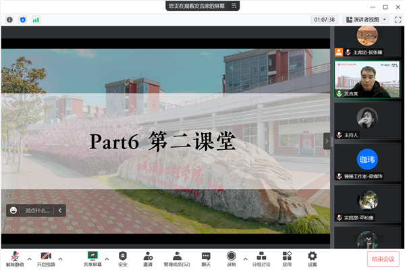
Task: Open the menu on the screen-viewing banner
Action: 234,5
